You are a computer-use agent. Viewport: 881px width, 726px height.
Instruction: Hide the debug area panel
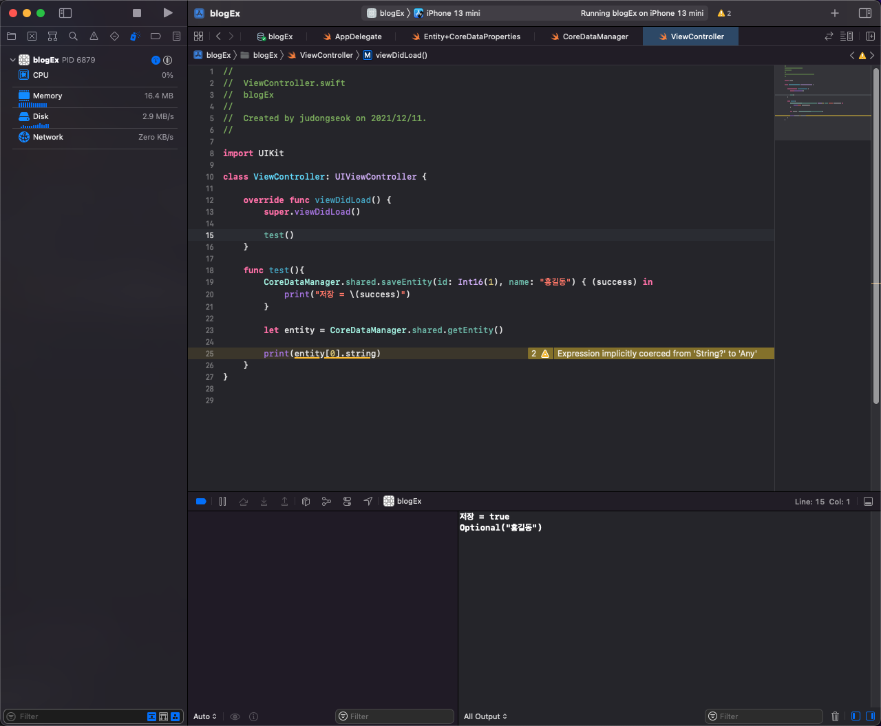coord(868,502)
